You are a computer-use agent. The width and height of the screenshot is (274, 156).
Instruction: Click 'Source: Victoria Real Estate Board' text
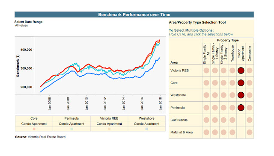pyautogui.click(x=40, y=137)
